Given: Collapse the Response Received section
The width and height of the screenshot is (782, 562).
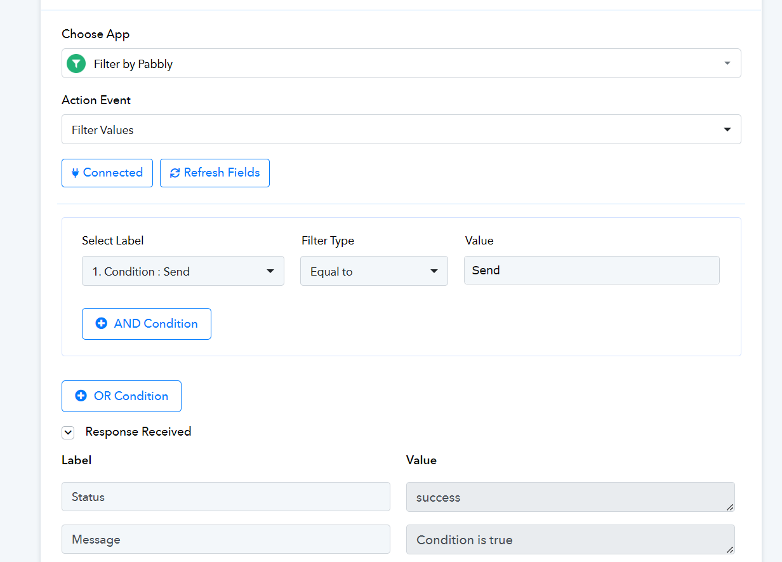Looking at the screenshot, I should tap(68, 432).
